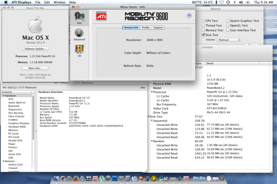277x184 pixels.
Task: Open the Volume Platinum dropdown in Xbench
Action: [229, 40]
